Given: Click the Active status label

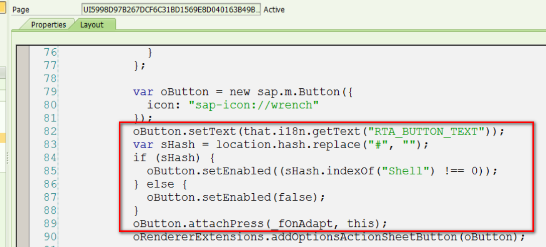Looking at the screenshot, I should coord(274,10).
